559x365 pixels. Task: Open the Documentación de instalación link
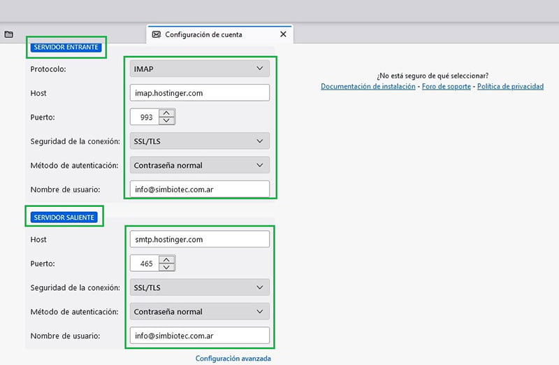pyautogui.click(x=368, y=86)
